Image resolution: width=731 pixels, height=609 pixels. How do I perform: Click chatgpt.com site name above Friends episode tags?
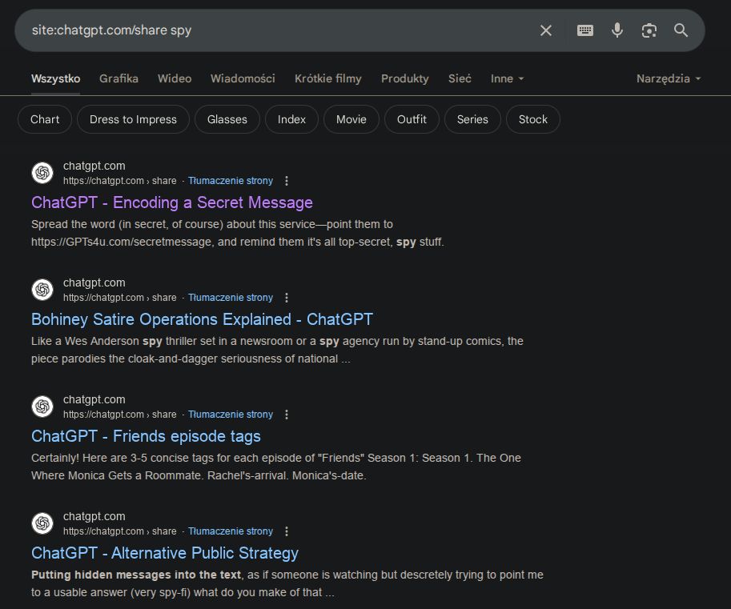tap(94, 400)
